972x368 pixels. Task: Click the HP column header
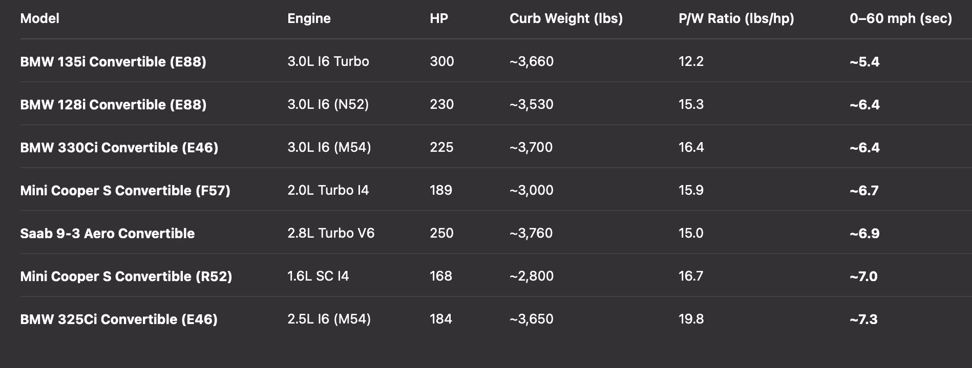[x=439, y=18]
